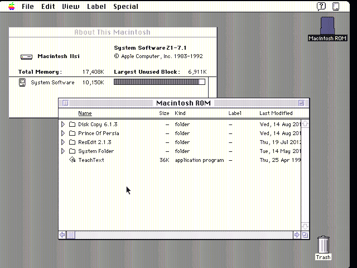This screenshot has height=268, width=357.
Task: Click the About This Macintosh title bar
Action: click(x=113, y=32)
